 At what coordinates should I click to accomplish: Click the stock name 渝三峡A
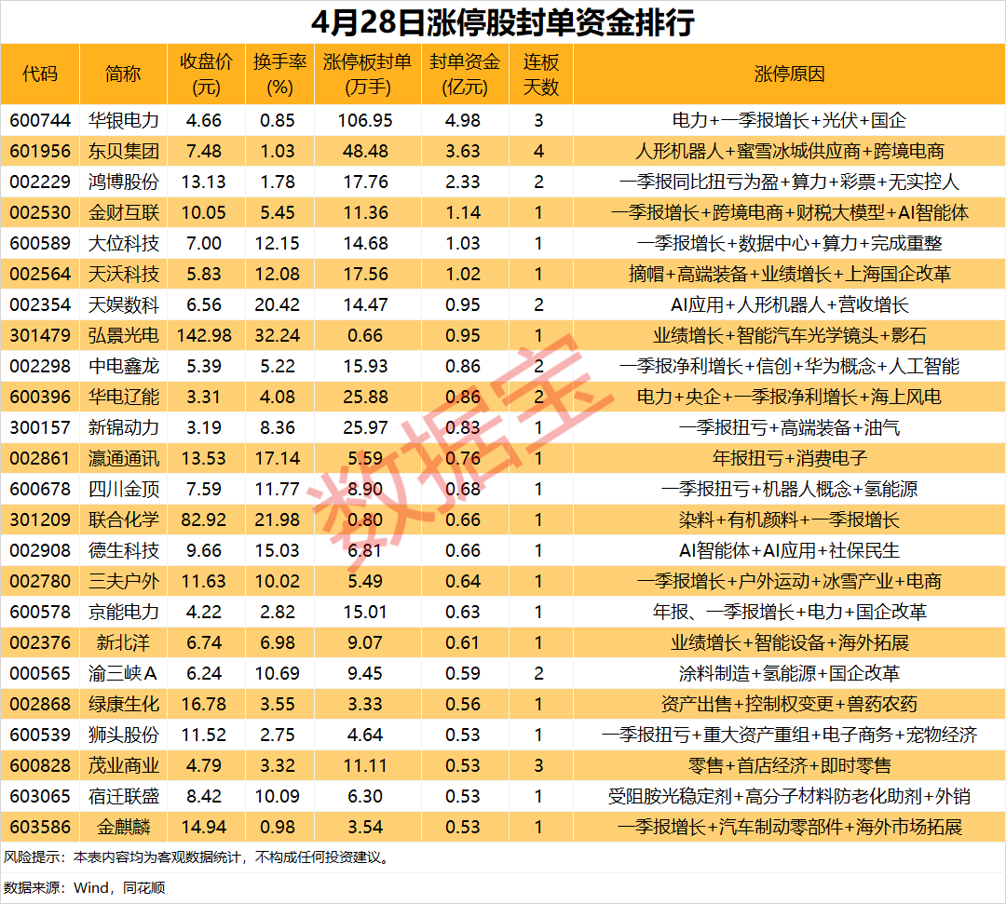(123, 674)
